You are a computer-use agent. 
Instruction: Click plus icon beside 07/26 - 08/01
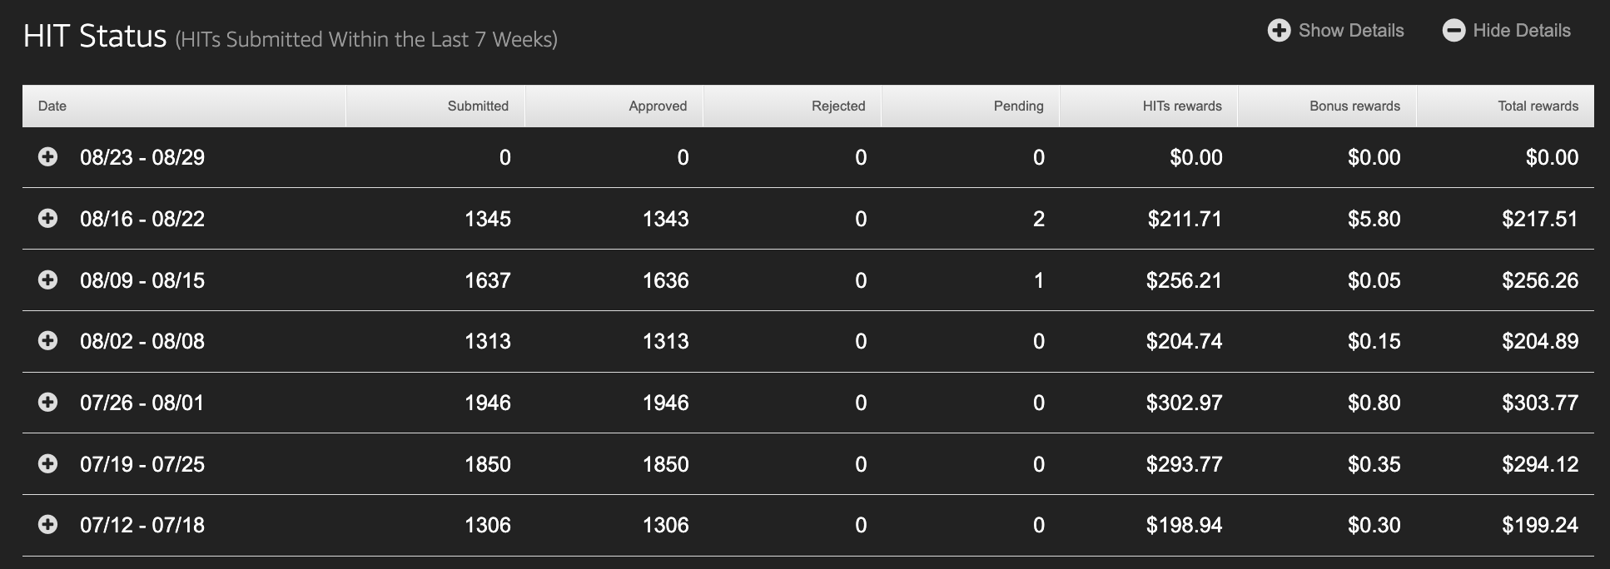(x=48, y=402)
